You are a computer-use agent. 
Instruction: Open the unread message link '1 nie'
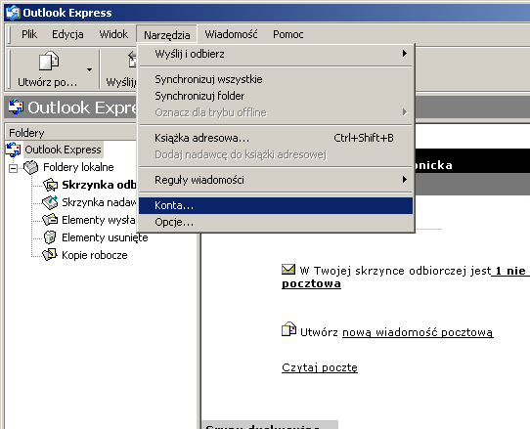[x=510, y=271]
